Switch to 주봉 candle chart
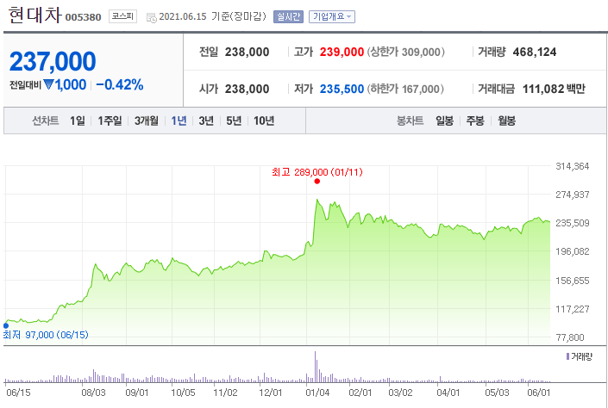Viewport: 608px width, 408px height. [x=475, y=121]
